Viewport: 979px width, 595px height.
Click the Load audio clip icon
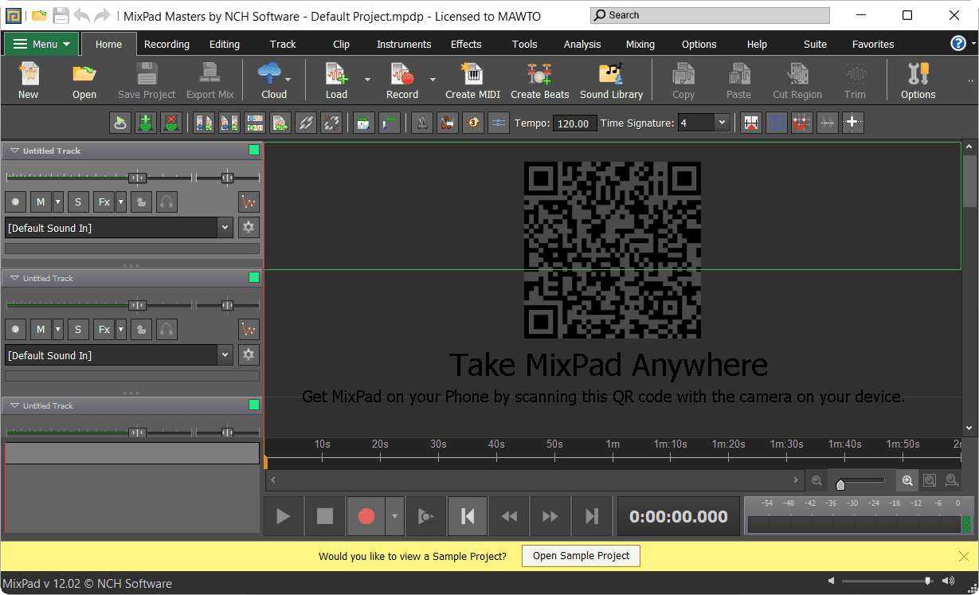point(336,80)
